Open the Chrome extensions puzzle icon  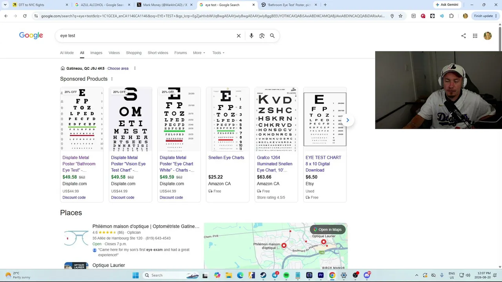pyautogui.click(x=451, y=16)
